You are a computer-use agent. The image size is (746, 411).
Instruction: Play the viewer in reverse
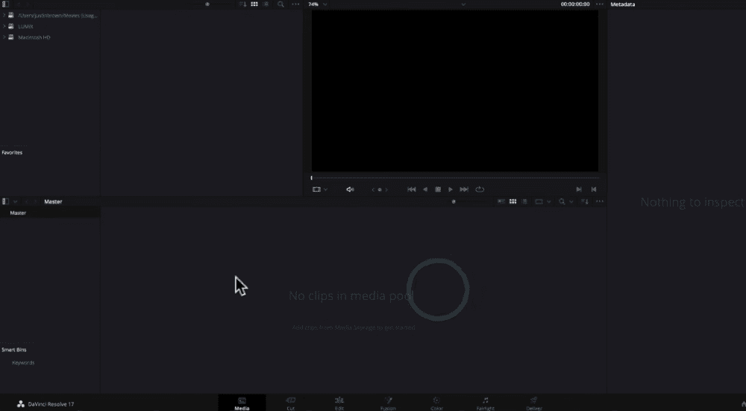(425, 189)
